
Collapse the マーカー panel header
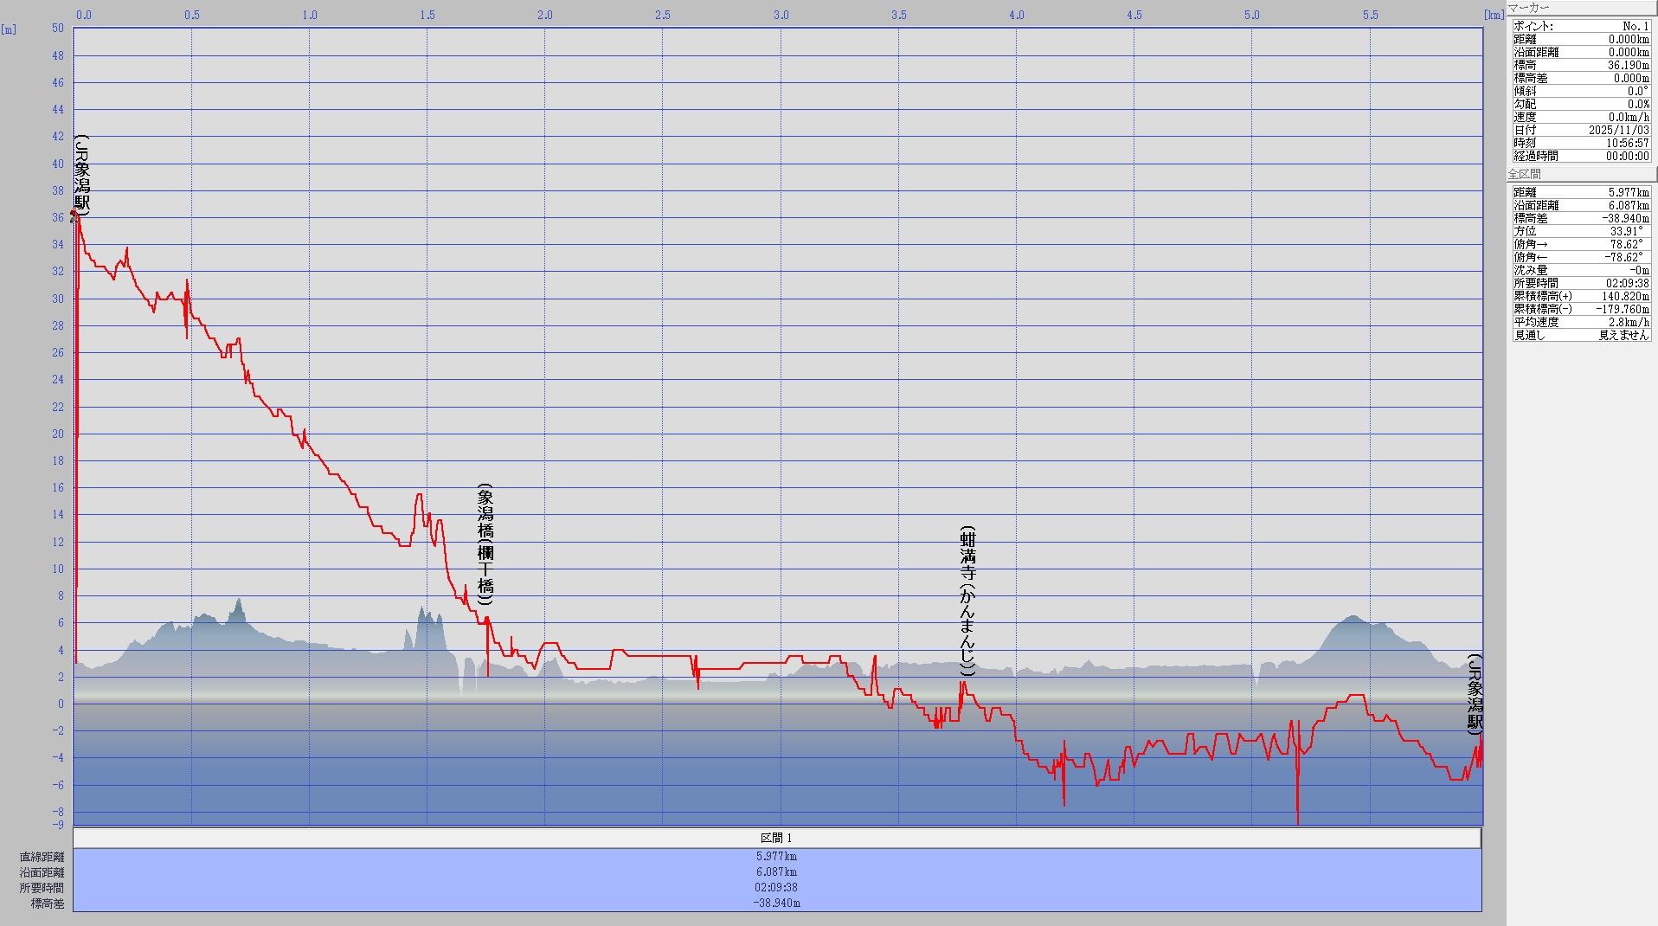[1580, 8]
